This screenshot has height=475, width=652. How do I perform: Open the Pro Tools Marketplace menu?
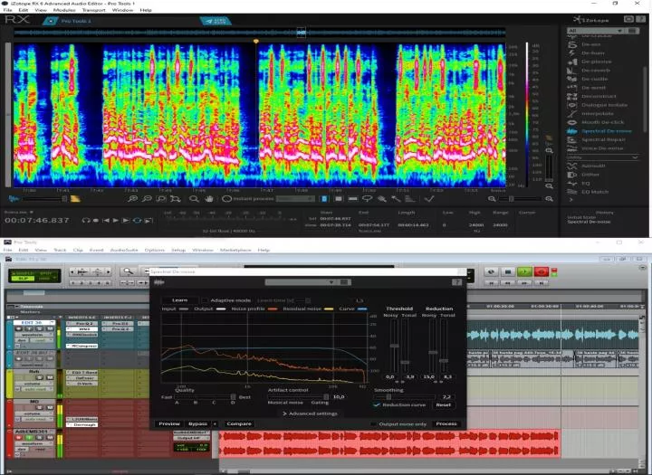[235, 250]
